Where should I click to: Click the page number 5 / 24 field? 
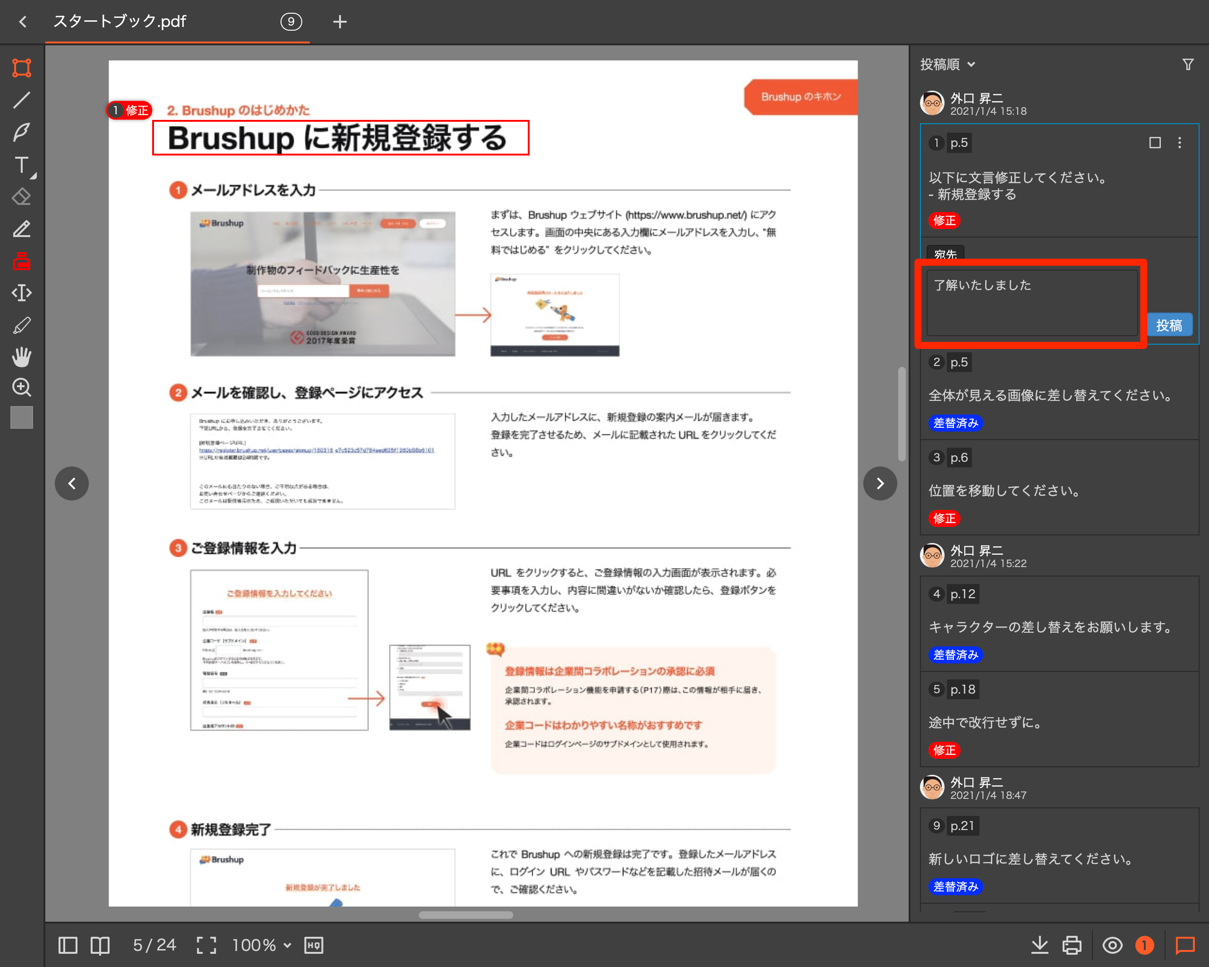pos(154,945)
